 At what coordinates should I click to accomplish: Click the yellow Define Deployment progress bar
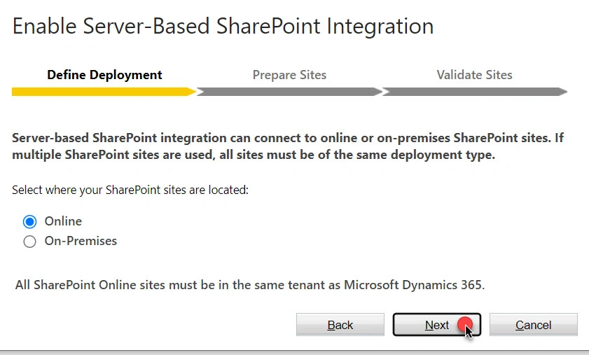tap(104, 92)
